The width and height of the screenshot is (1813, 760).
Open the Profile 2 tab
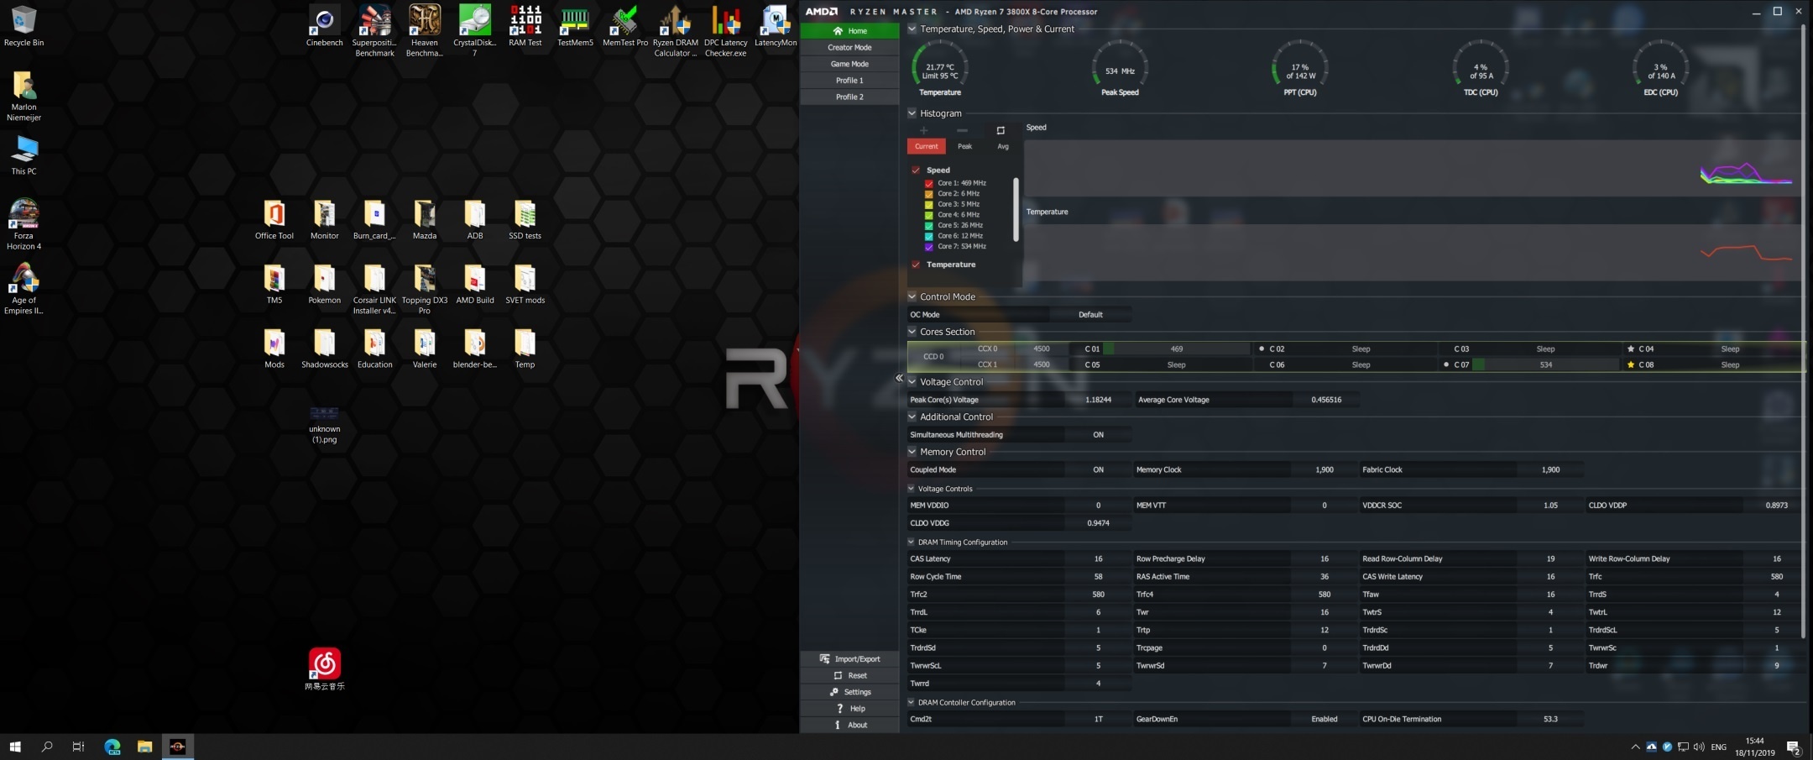pos(849,97)
